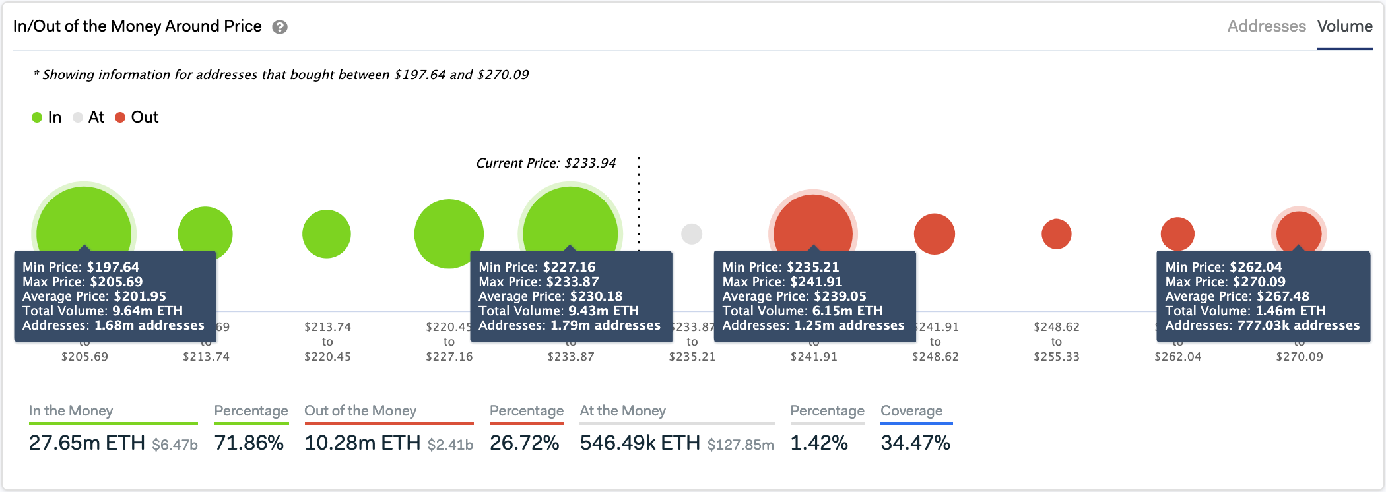Click the red bubble above $248.62 to $255.33
1386x492 pixels.
(1056, 233)
